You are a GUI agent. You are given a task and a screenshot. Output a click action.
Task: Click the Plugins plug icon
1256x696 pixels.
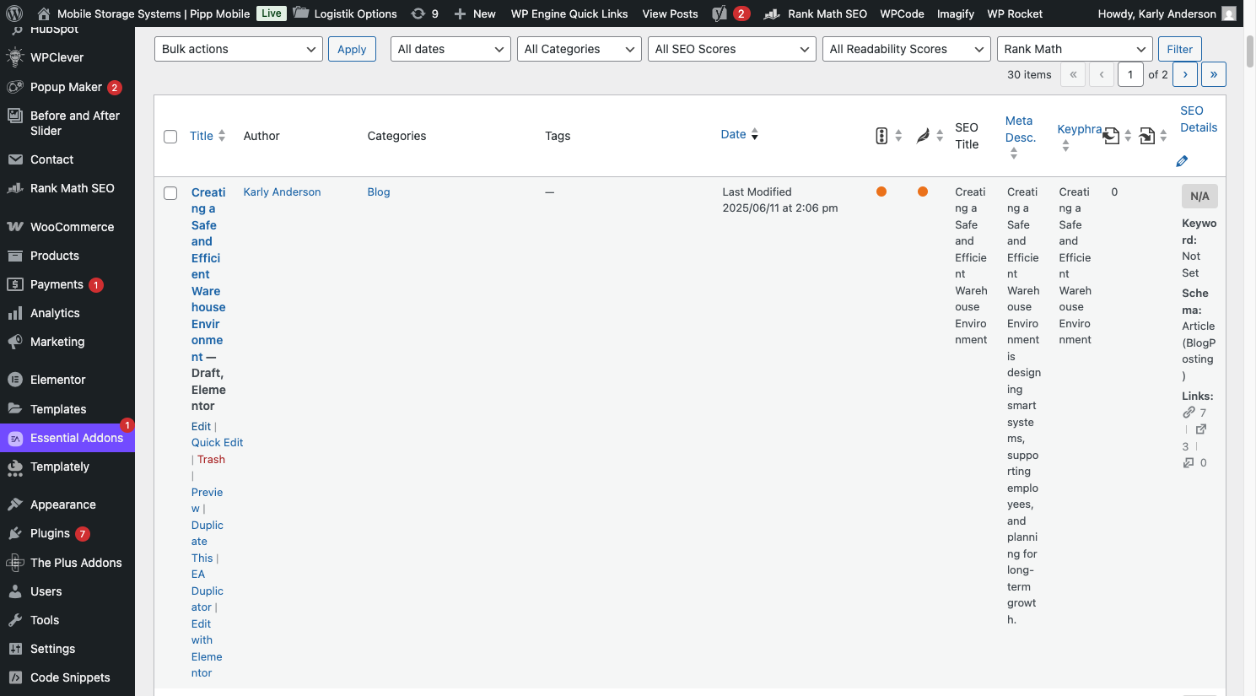tap(15, 533)
